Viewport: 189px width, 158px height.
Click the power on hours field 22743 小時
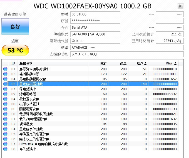(x=170, y=41)
